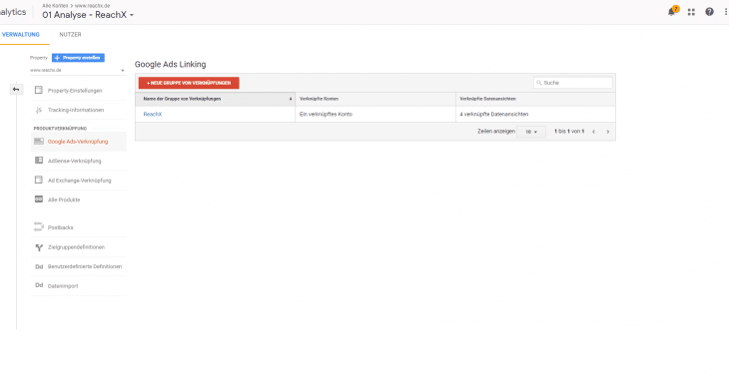Click the Ad Exchange-Verknüpfung icon

39,180
